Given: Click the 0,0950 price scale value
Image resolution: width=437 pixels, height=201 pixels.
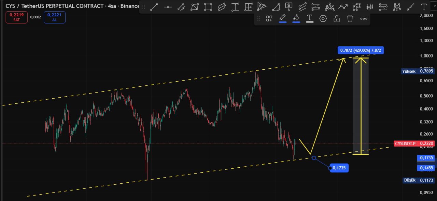Looking at the screenshot, I should tap(426, 192).
